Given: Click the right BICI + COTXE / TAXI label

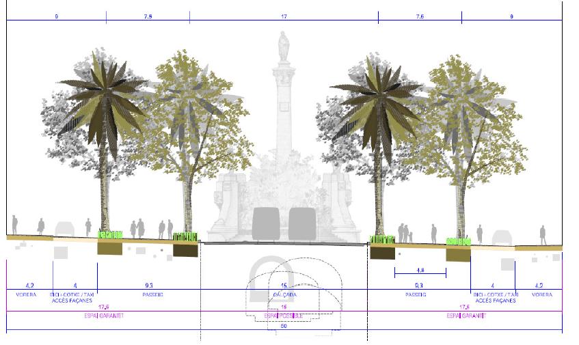Looking at the screenshot, I should [x=492, y=294].
